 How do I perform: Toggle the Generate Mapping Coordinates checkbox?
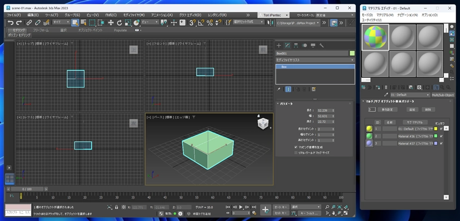click(x=296, y=147)
